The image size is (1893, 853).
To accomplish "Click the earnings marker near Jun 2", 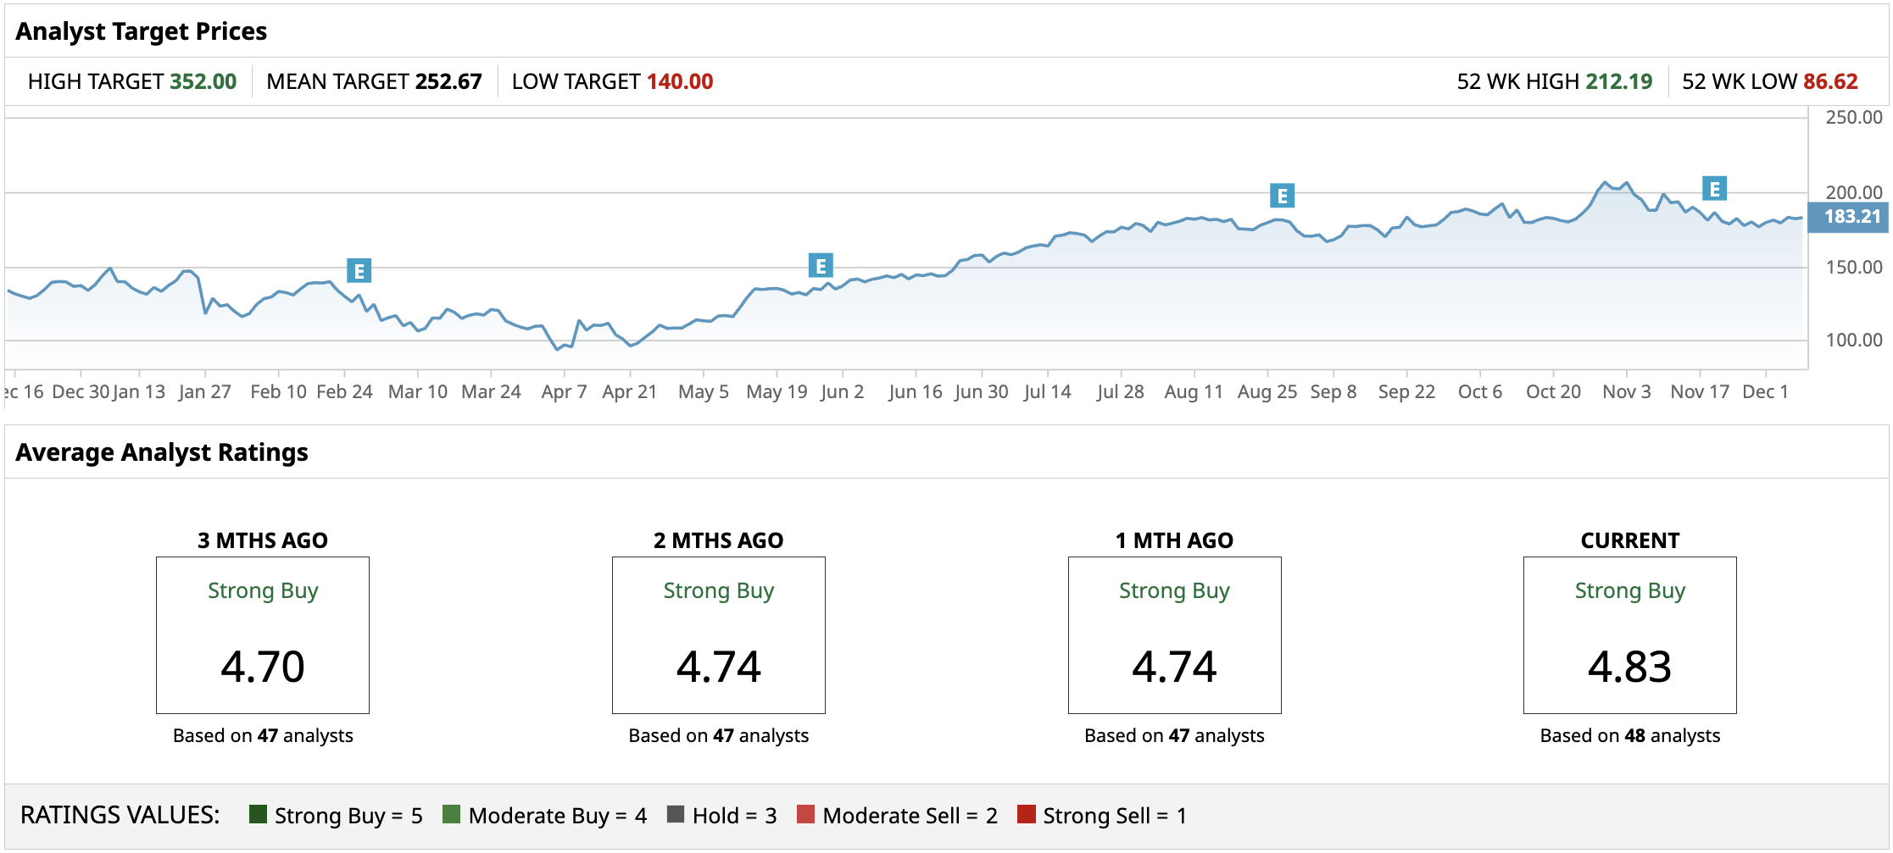I will click(821, 266).
